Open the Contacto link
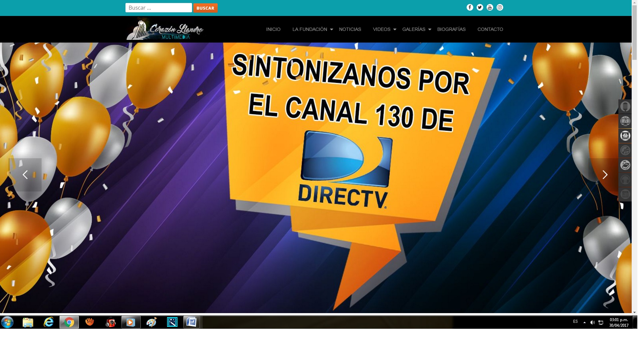This screenshot has width=639, height=359. coord(490,29)
